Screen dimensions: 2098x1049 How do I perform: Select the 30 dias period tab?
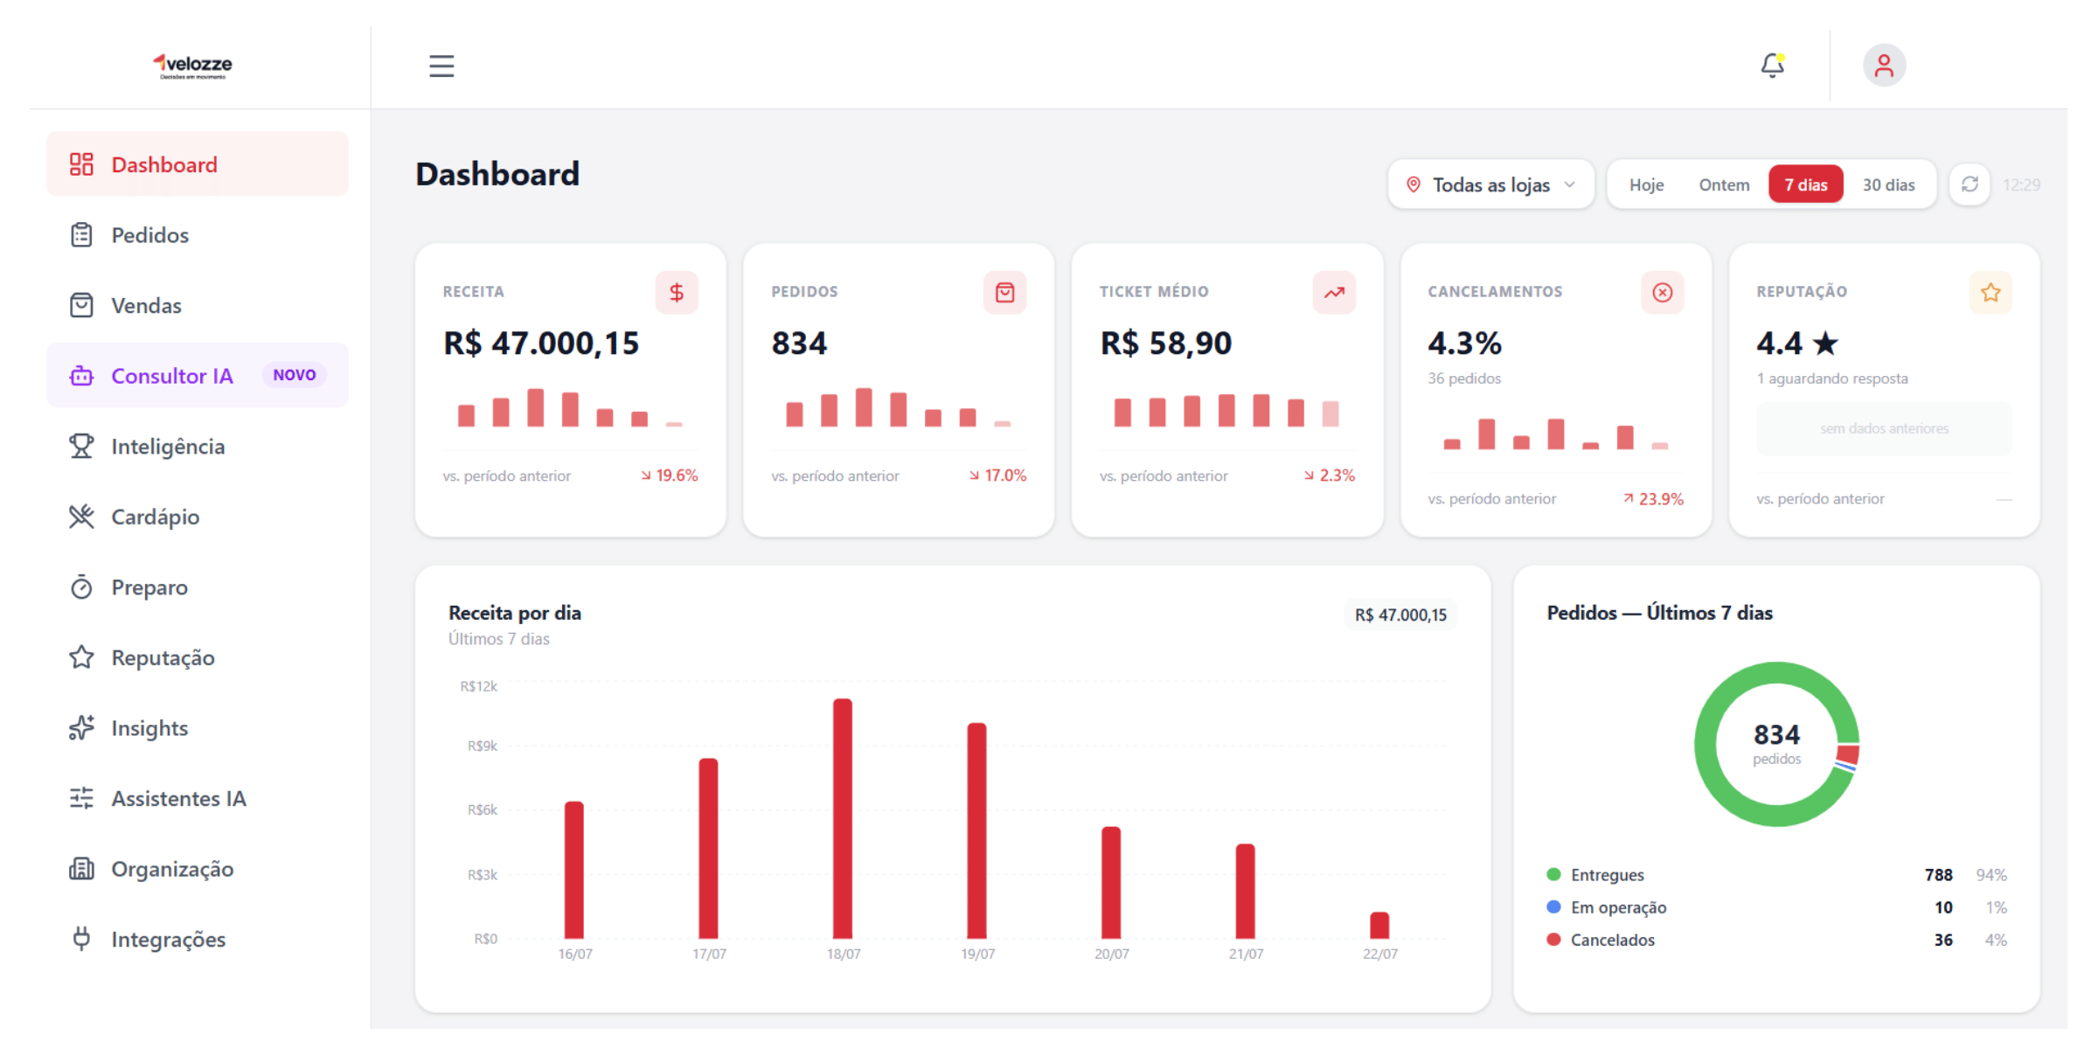(1888, 184)
